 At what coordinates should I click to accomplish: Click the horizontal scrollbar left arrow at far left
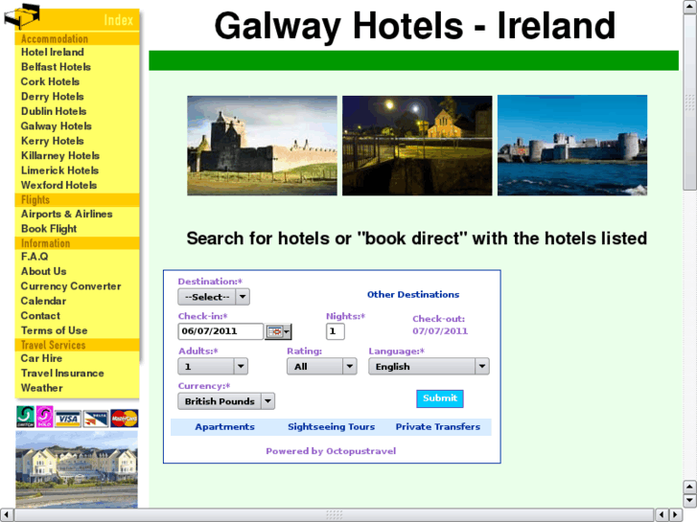point(6,515)
